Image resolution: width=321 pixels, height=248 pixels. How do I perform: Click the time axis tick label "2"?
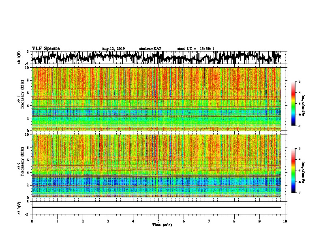tap(83, 221)
